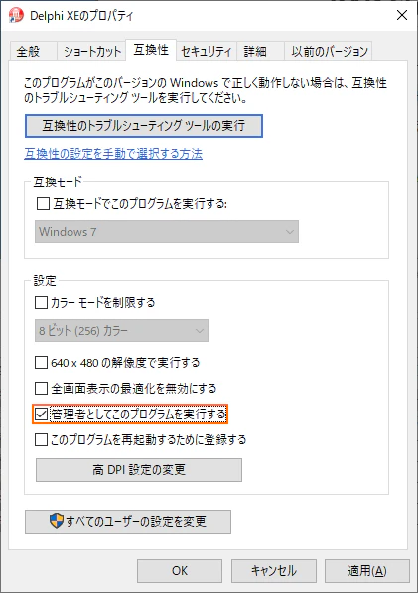Run 互換性のトラブルシューティング ツールの実行 button
This screenshot has height=593, width=418.
coord(144,126)
